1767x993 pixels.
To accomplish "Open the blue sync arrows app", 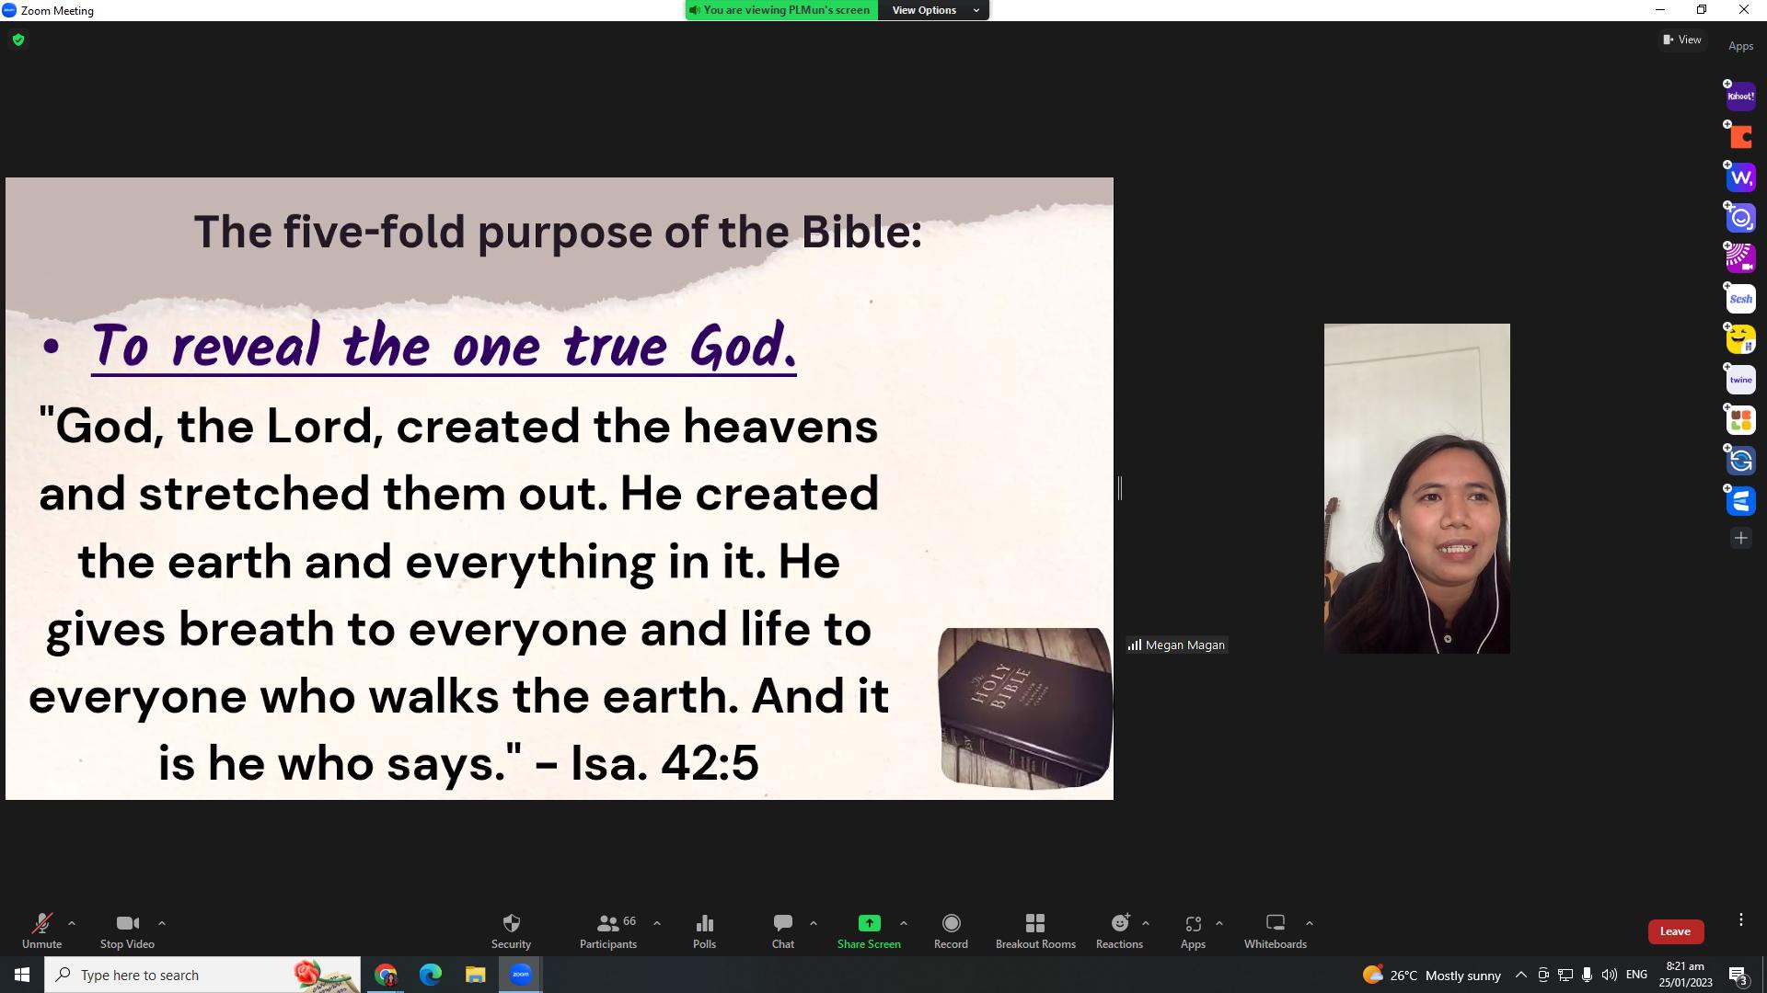I will [x=1740, y=461].
